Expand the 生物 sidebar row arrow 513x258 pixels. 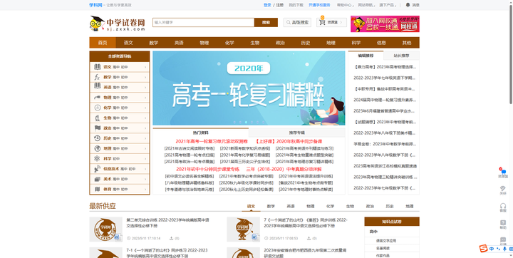point(145,118)
